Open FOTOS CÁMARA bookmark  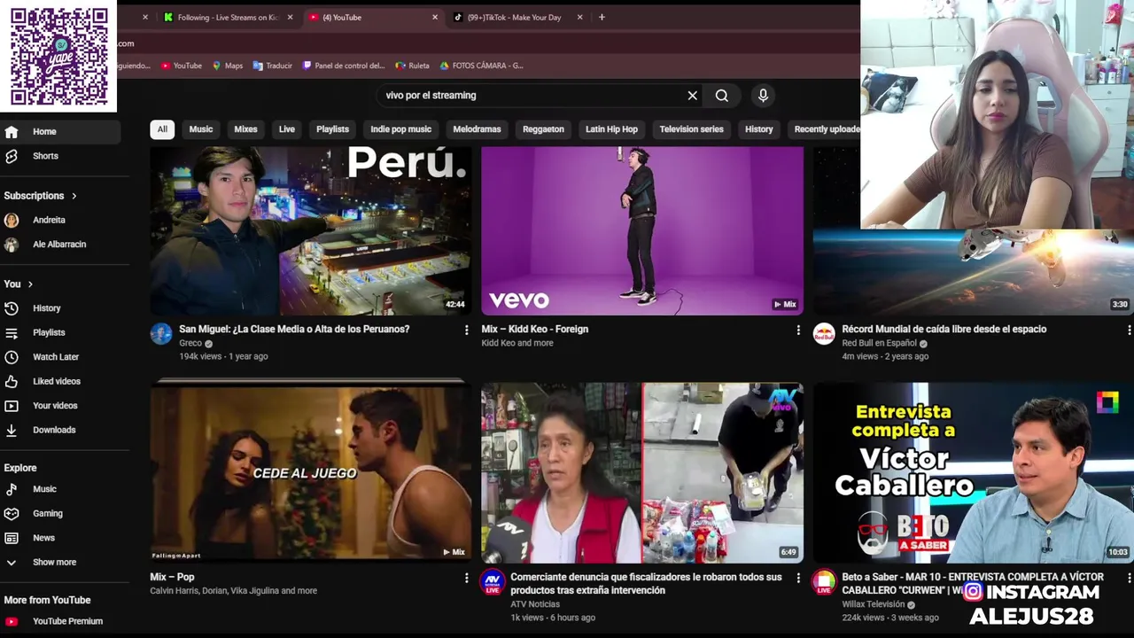482,66
